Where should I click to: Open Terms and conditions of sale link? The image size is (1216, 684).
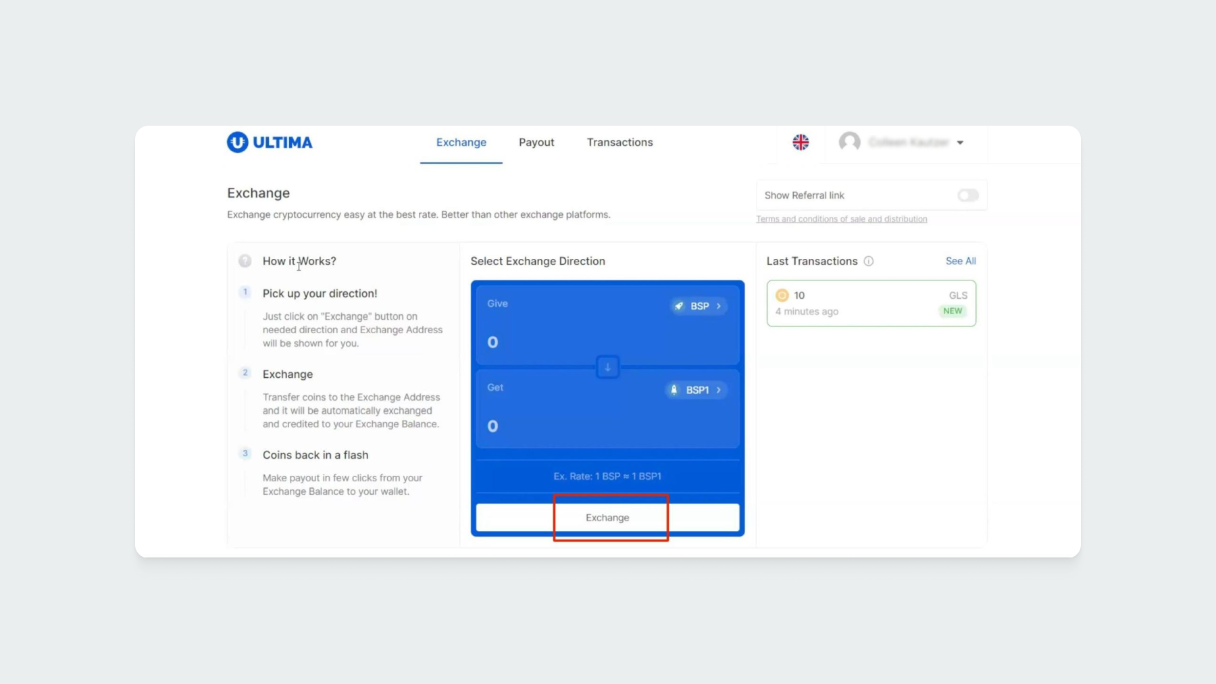click(x=841, y=219)
